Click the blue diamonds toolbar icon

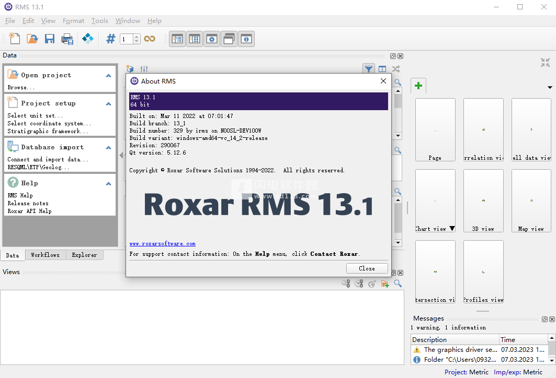click(x=87, y=38)
